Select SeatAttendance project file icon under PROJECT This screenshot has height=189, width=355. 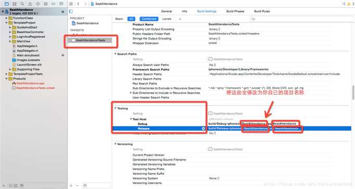point(74,23)
